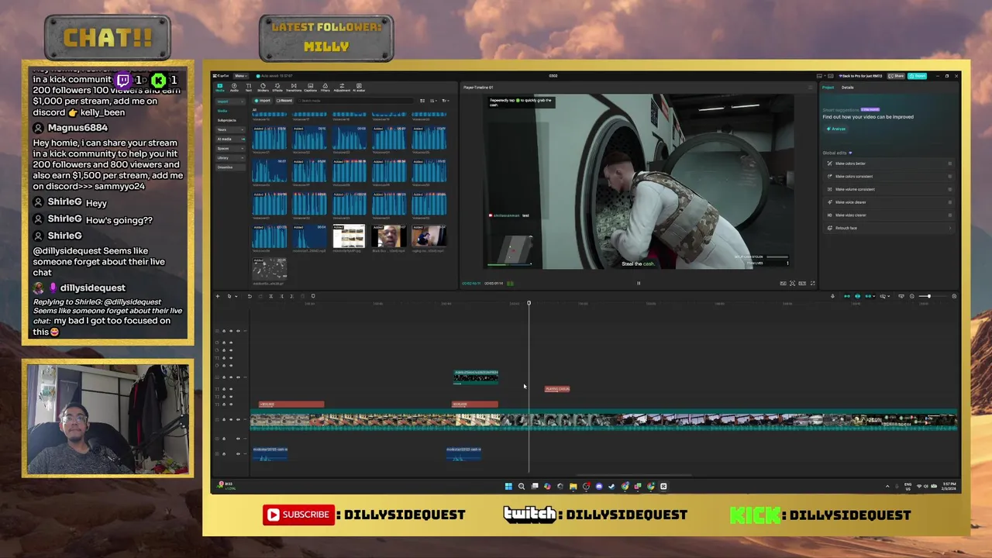The height and width of the screenshot is (558, 992).
Task: Select the Black Guy video thumbnail
Action: (x=388, y=236)
